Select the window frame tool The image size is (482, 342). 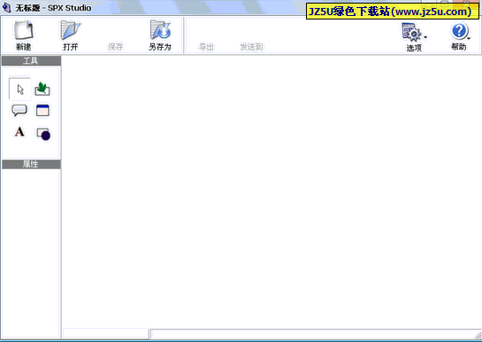click(x=42, y=110)
